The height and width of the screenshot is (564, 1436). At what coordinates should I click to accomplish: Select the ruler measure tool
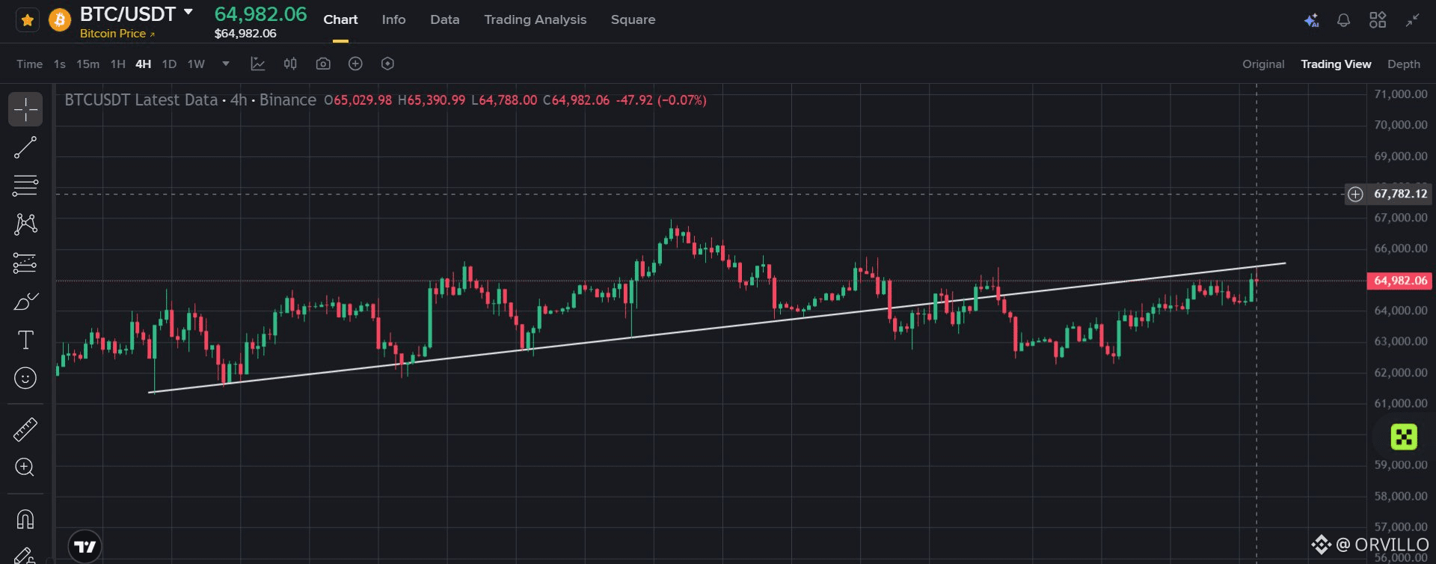[x=25, y=429]
